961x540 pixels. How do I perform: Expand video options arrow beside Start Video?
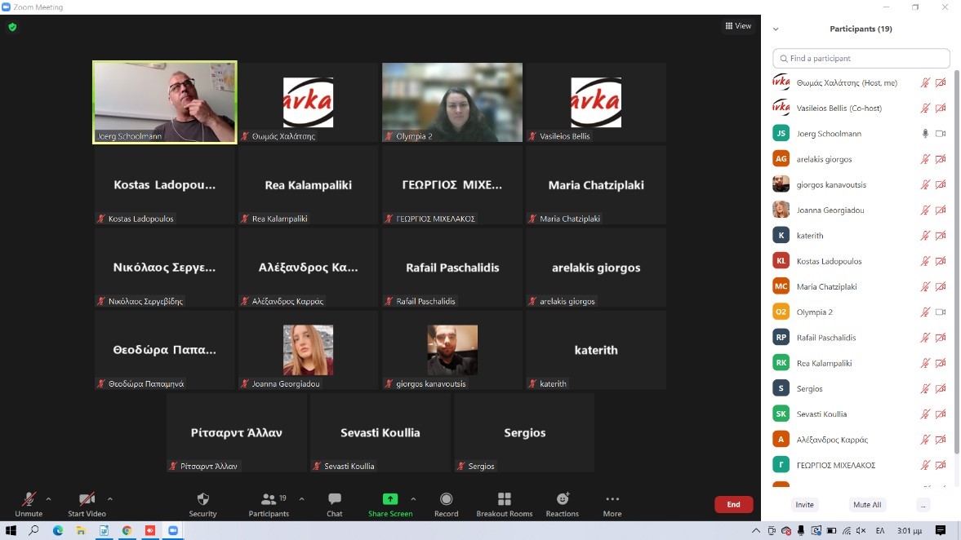pyautogui.click(x=110, y=499)
